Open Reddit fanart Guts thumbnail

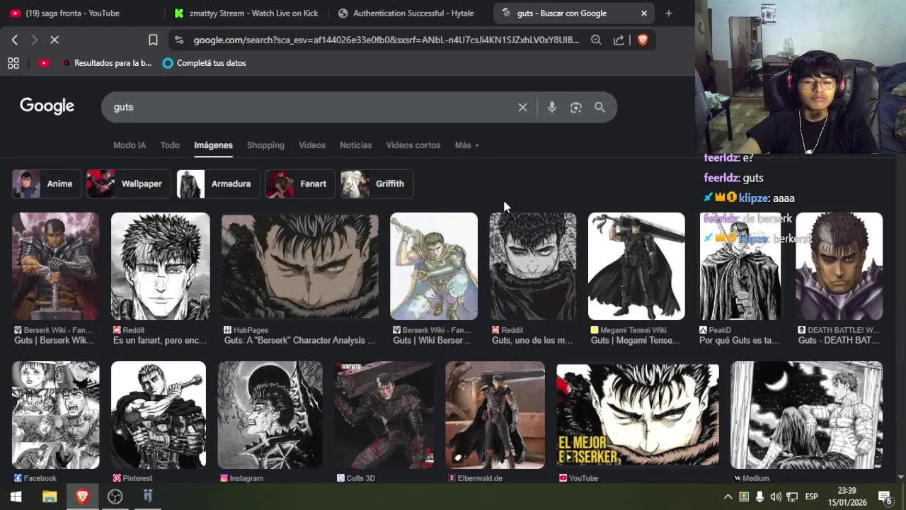click(161, 266)
